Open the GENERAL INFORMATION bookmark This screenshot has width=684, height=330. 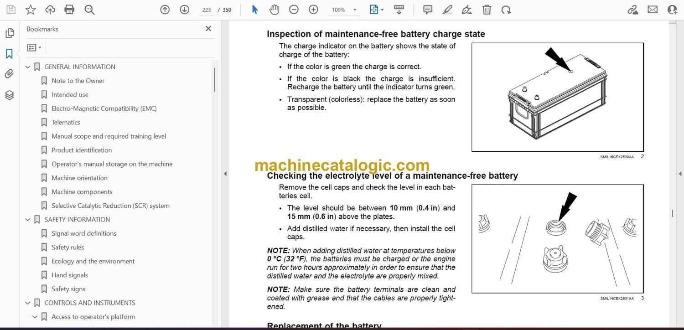pos(80,67)
